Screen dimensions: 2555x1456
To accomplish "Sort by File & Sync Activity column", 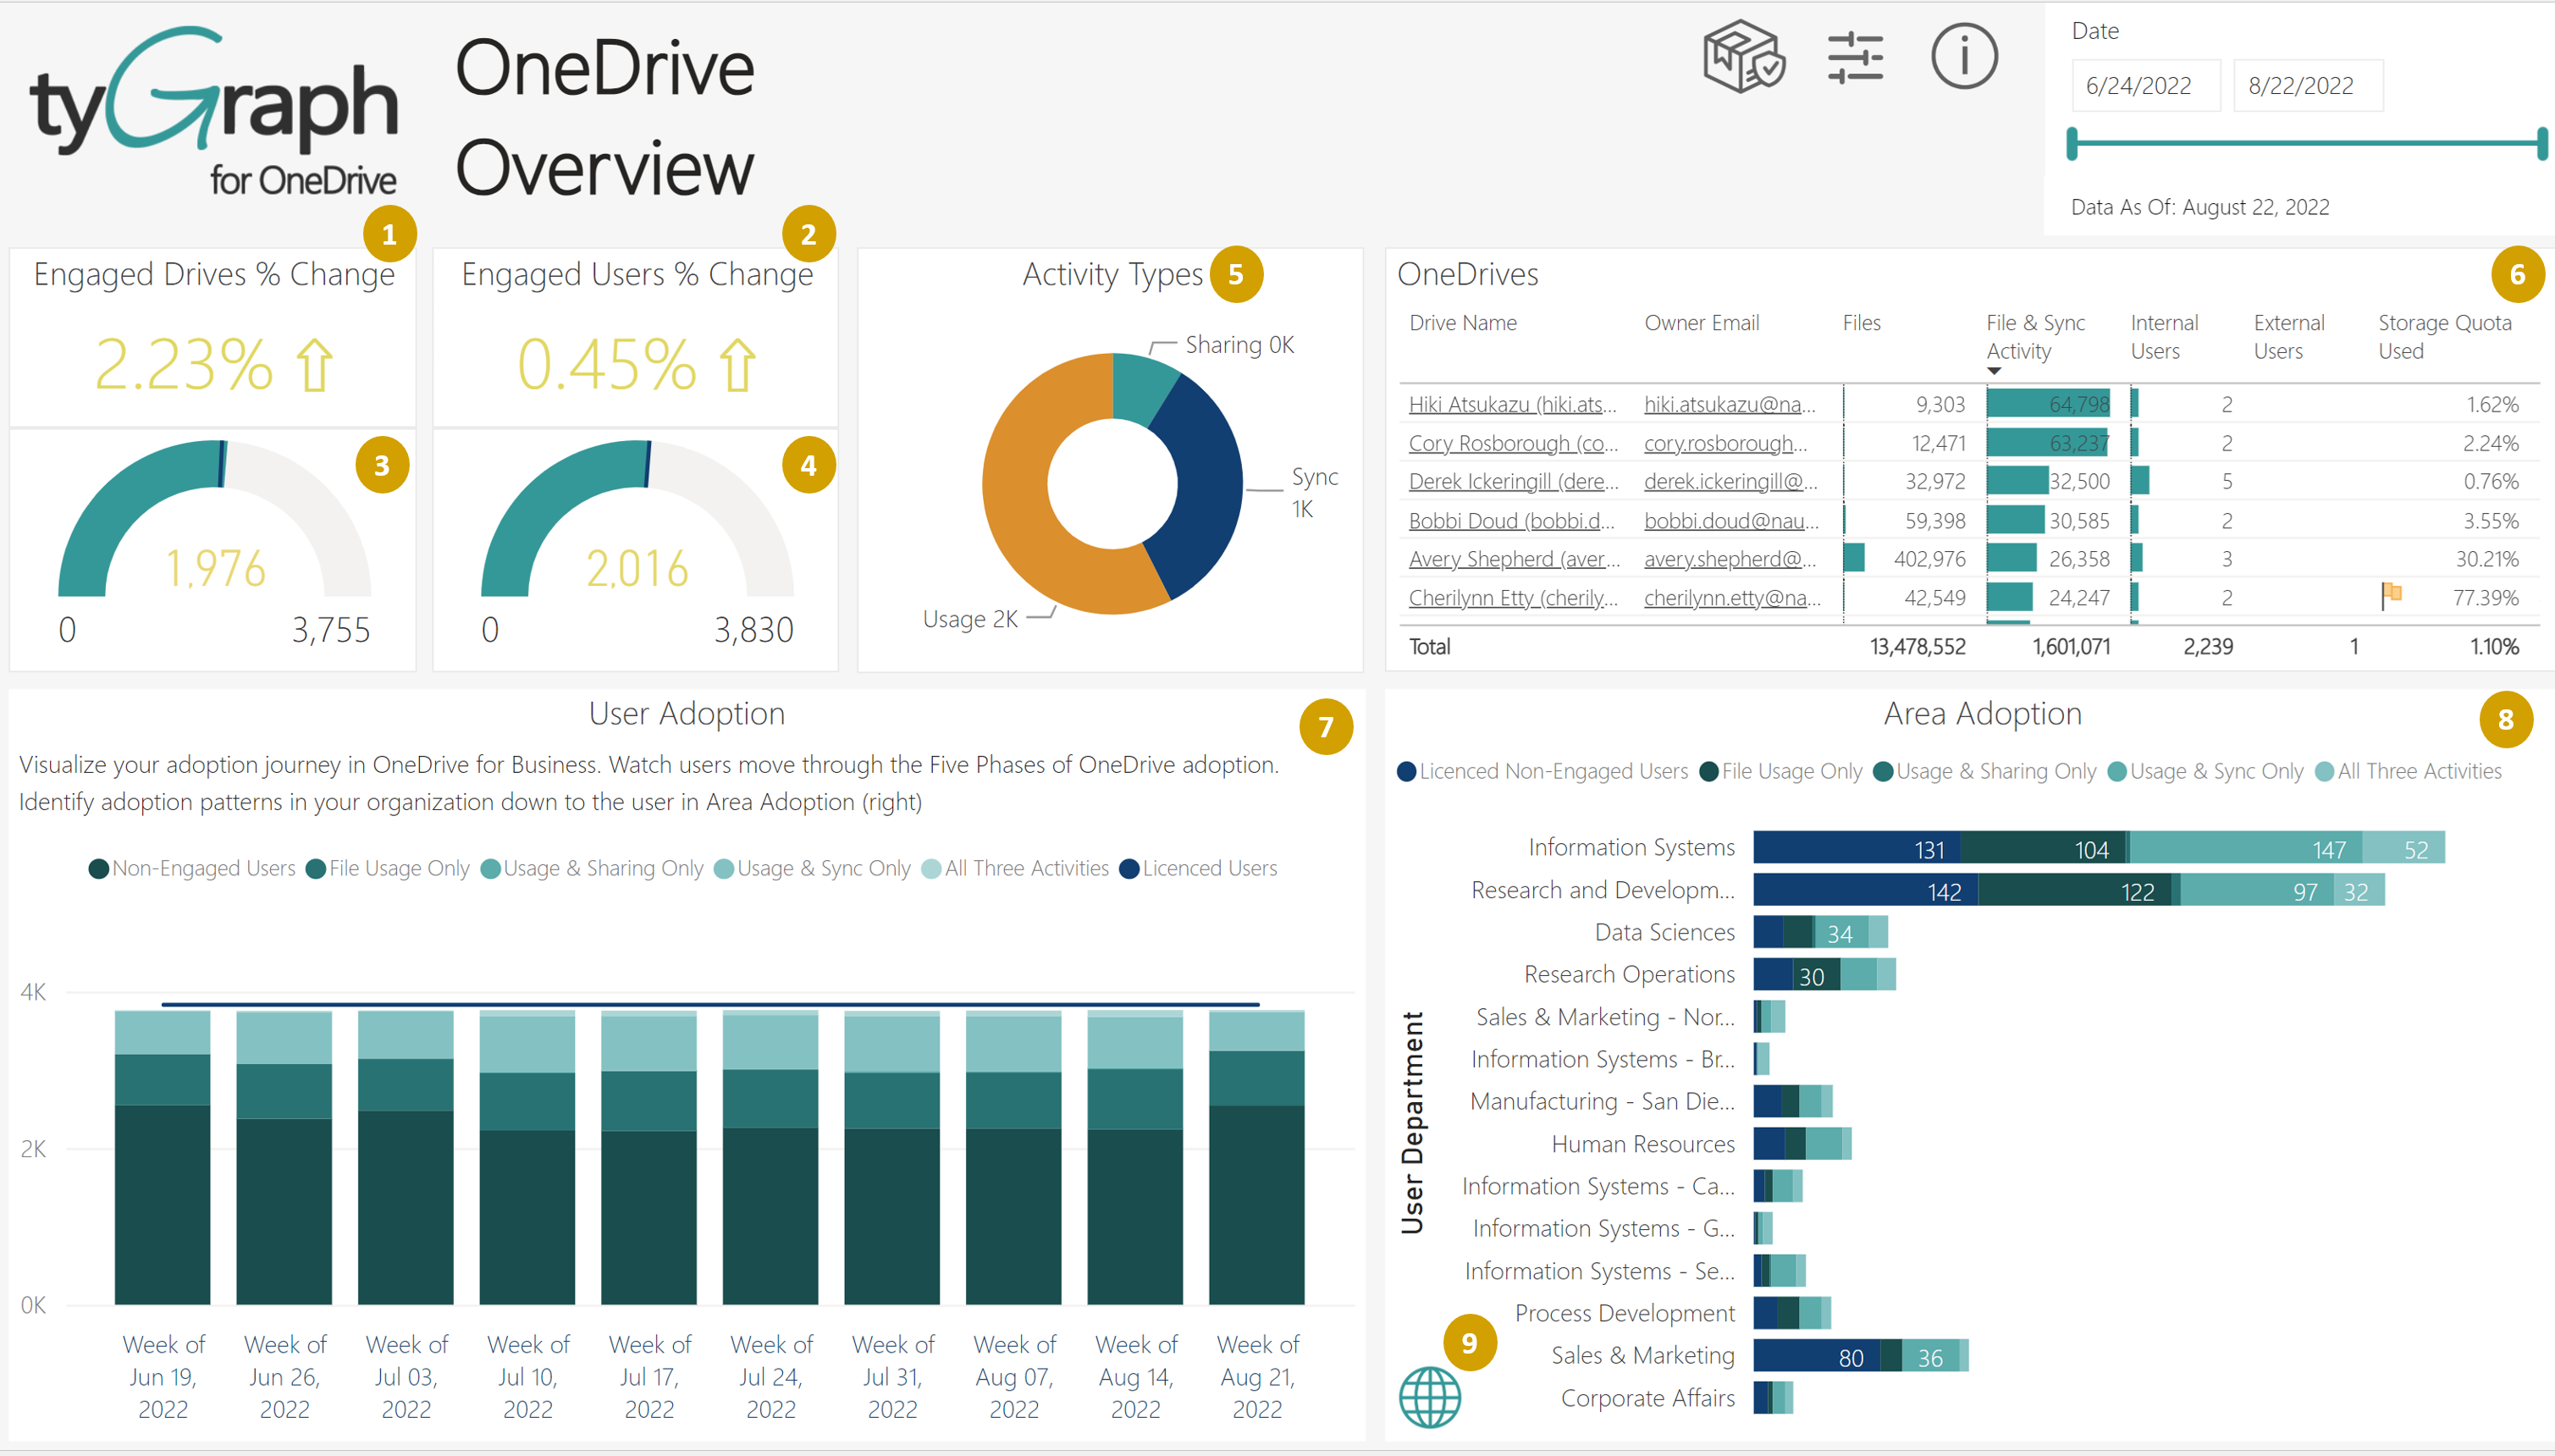I will click(2034, 336).
